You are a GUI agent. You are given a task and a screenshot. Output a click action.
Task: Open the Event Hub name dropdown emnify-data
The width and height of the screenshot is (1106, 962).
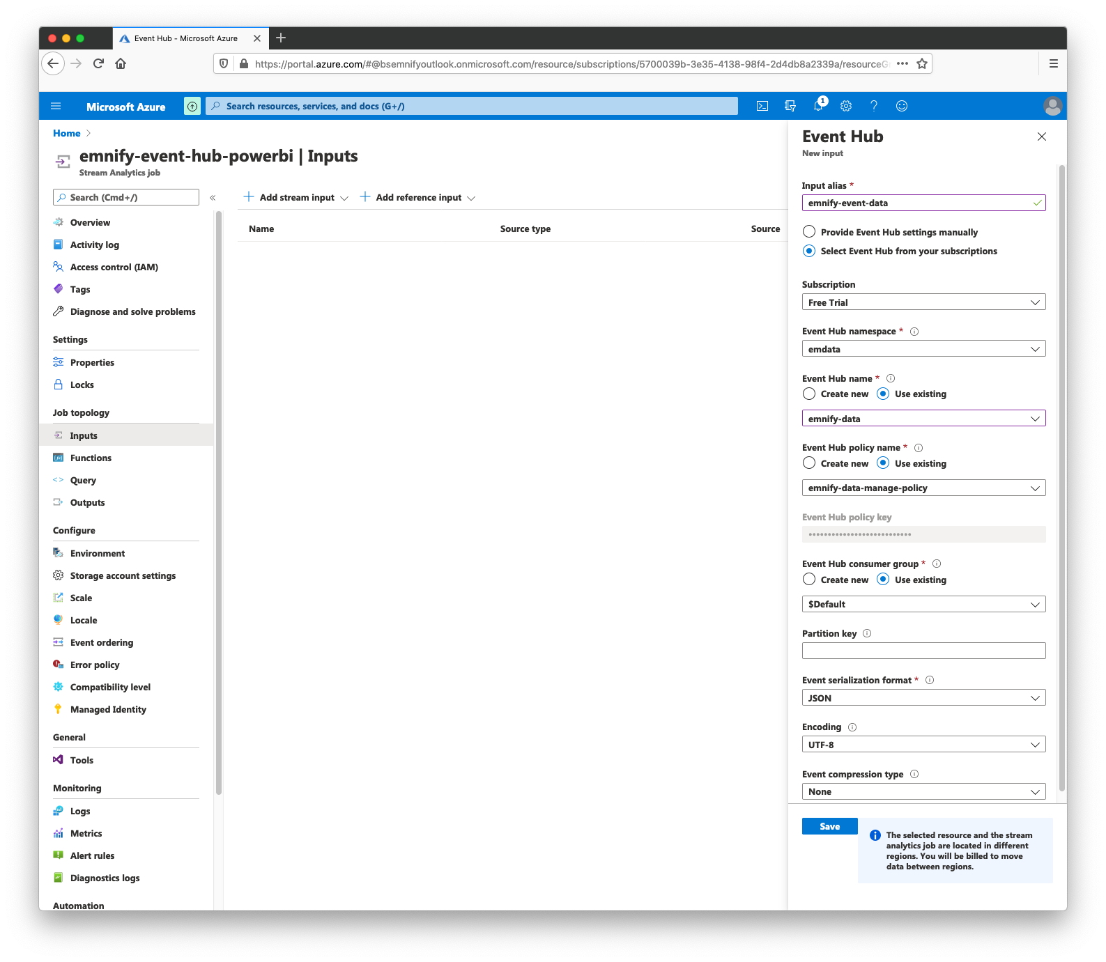[x=923, y=419]
